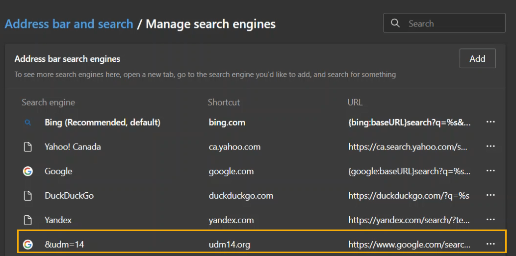
Task: Click the Bing magnifier icon
Action: (x=28, y=123)
